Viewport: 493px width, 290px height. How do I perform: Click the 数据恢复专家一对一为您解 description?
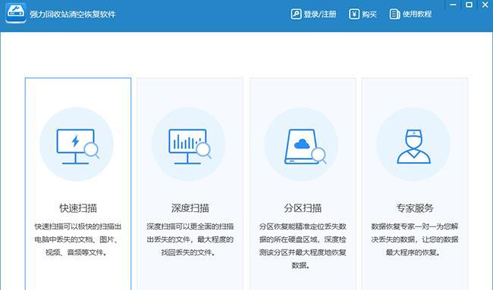click(415, 239)
